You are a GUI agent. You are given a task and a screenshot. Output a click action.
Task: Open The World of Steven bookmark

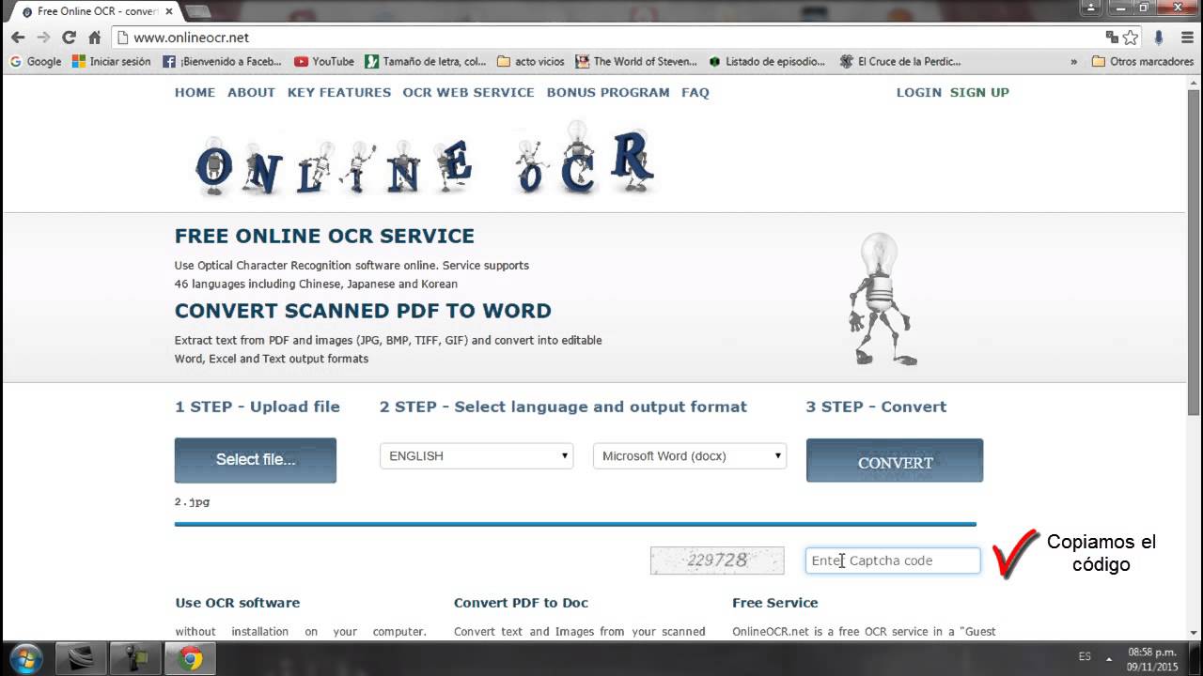[x=636, y=62]
